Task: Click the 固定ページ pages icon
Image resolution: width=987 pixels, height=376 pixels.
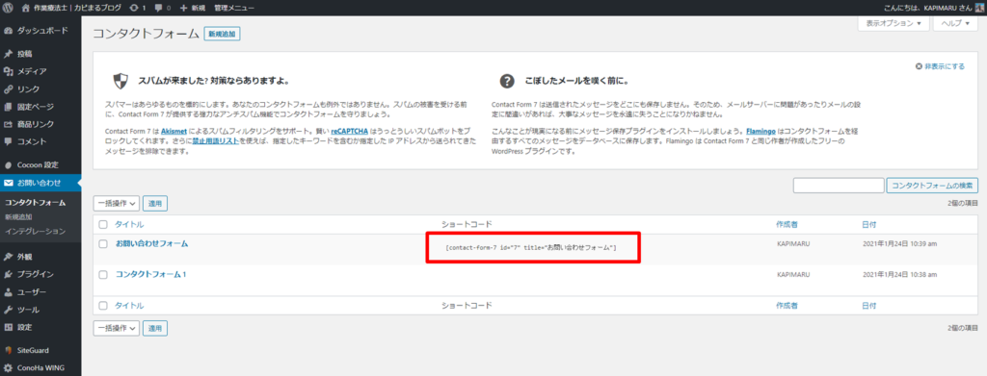Action: click(8, 107)
